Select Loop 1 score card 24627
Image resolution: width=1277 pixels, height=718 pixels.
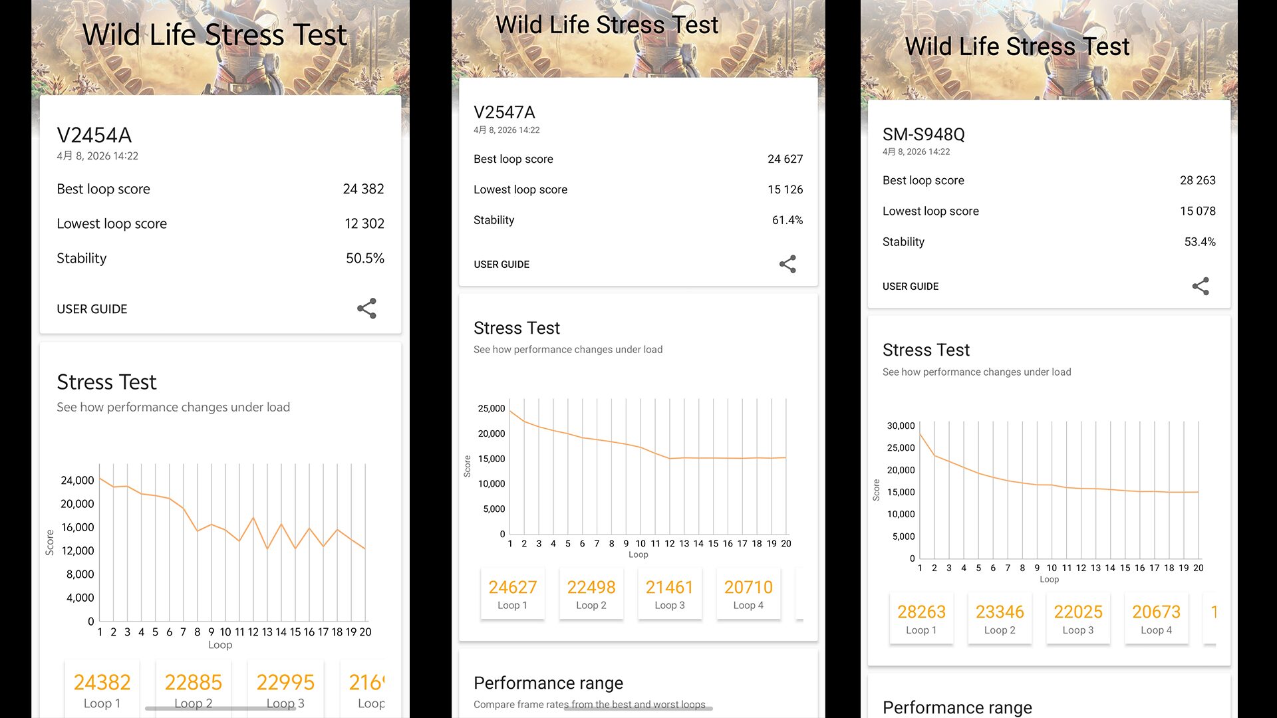click(512, 594)
